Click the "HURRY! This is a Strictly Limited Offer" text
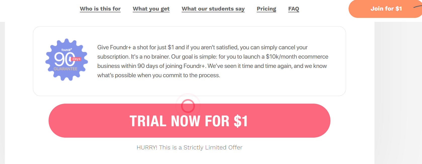This screenshot has height=164, width=422. click(x=189, y=147)
